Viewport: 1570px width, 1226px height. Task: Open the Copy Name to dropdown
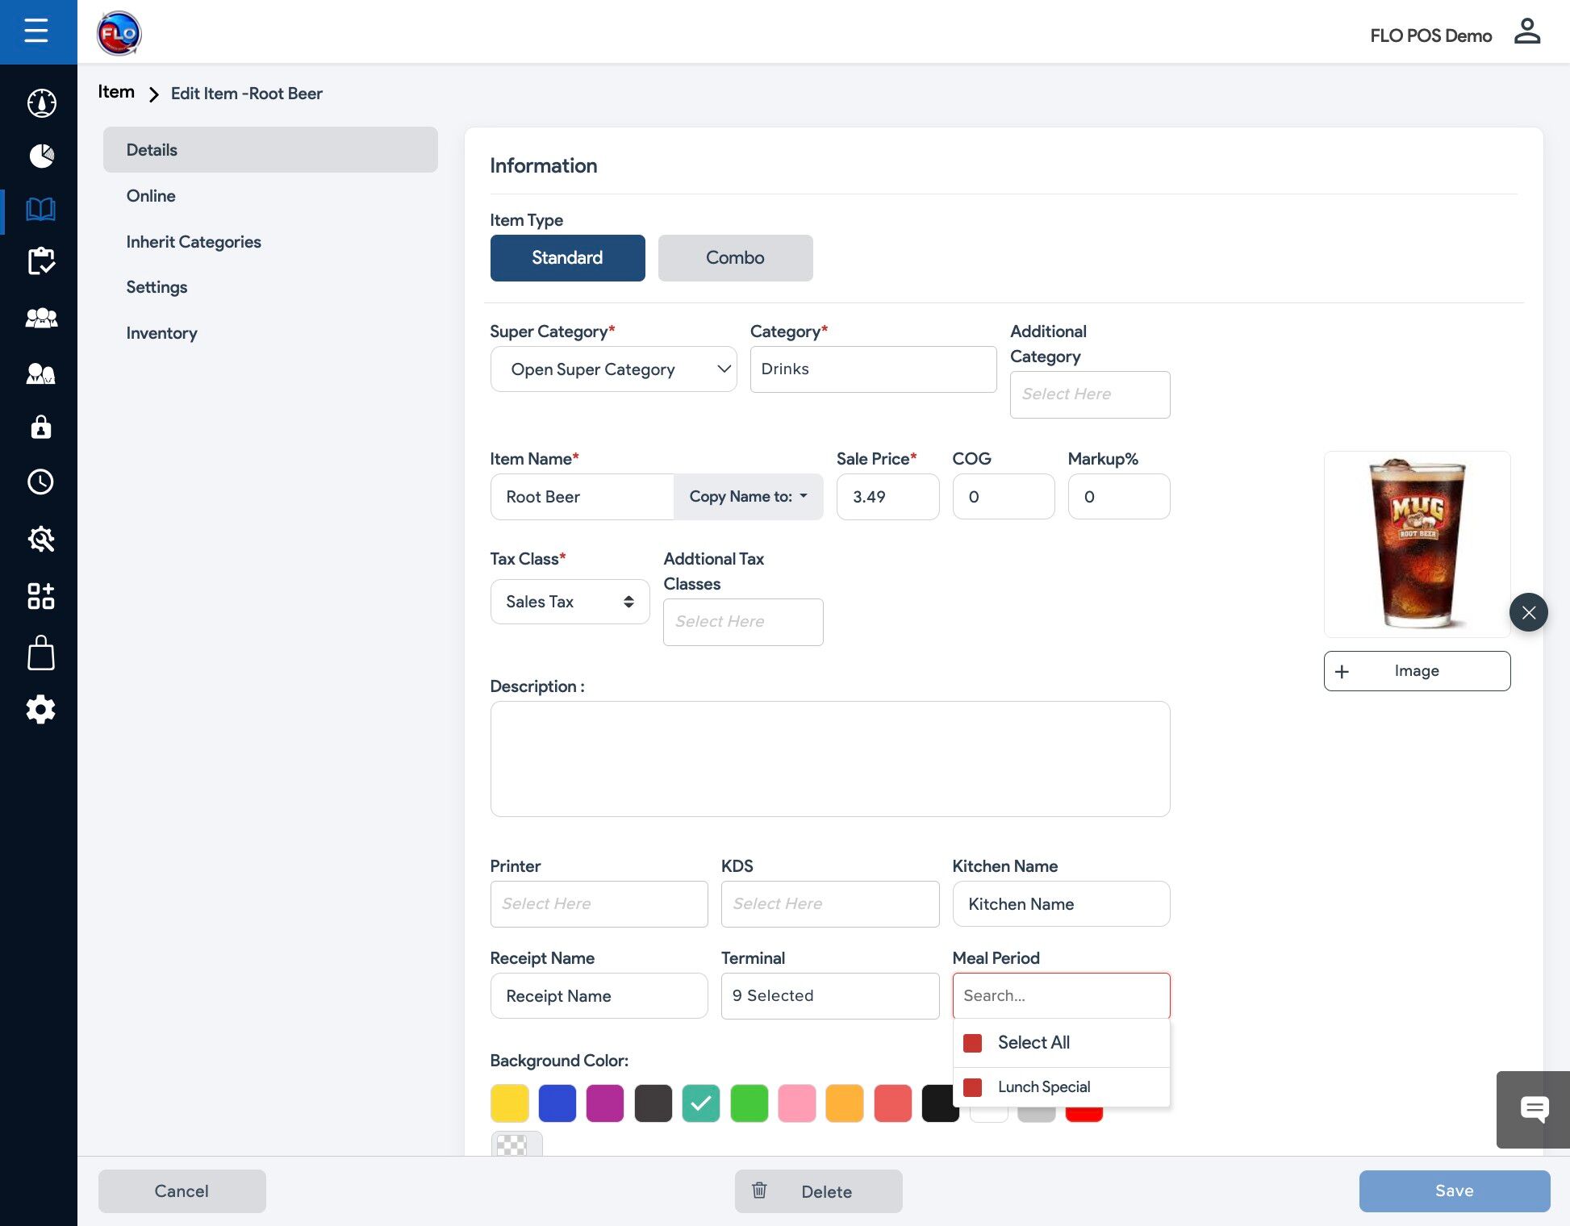tap(748, 497)
